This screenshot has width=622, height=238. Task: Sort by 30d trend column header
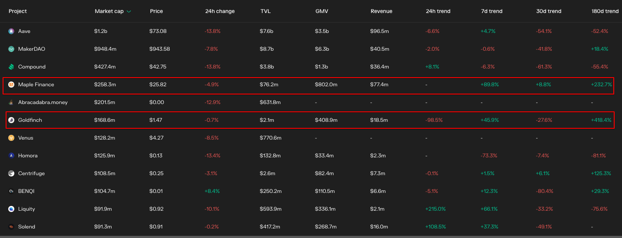[549, 11]
